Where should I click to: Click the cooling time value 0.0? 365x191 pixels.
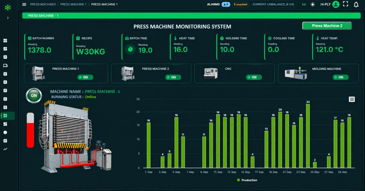(273, 49)
